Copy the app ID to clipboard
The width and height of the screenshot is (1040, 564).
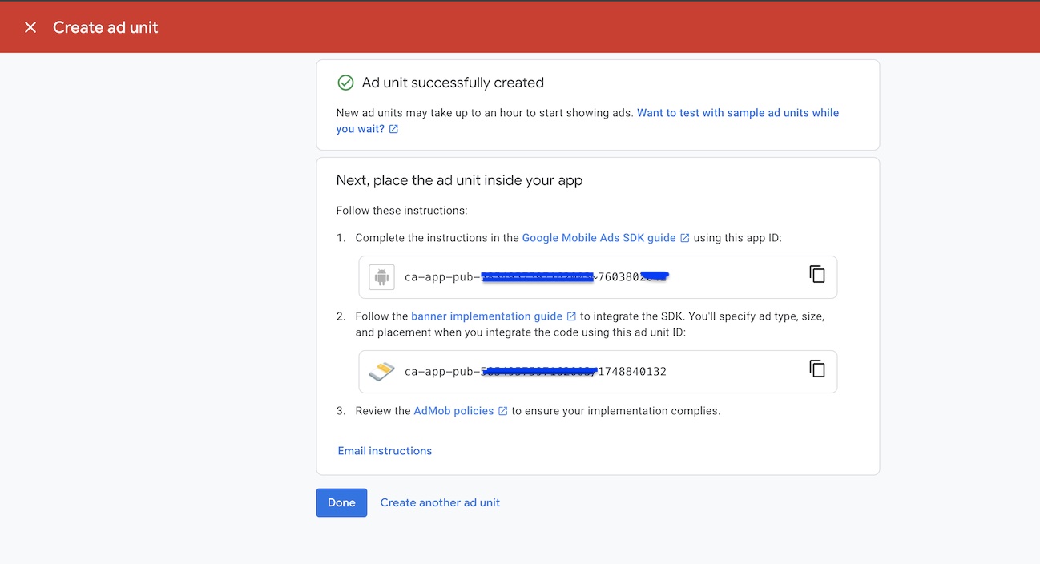coord(817,274)
